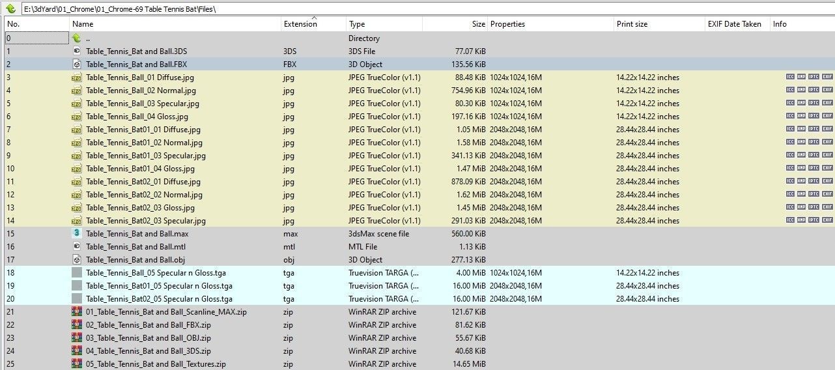Click the Size column header

479,24
